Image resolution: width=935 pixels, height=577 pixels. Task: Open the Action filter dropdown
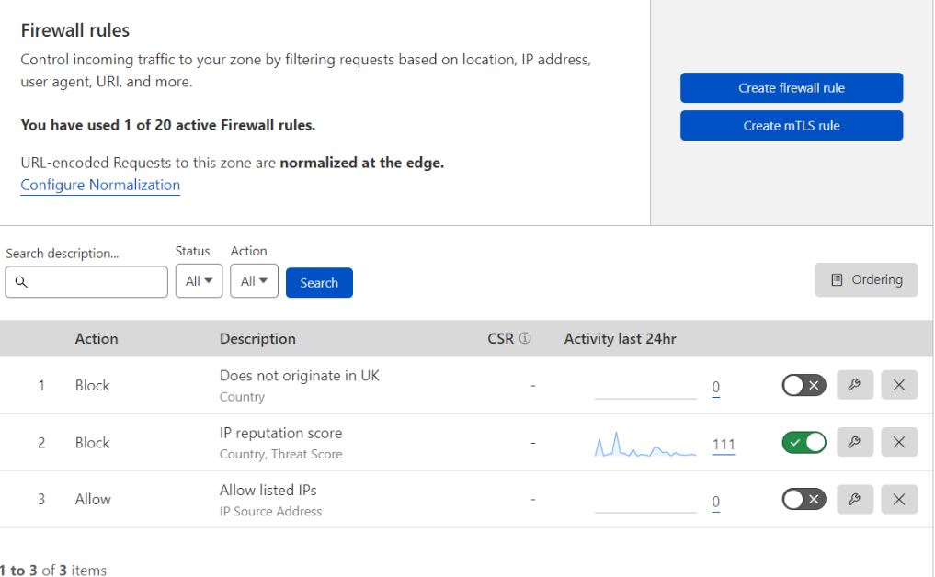click(254, 281)
